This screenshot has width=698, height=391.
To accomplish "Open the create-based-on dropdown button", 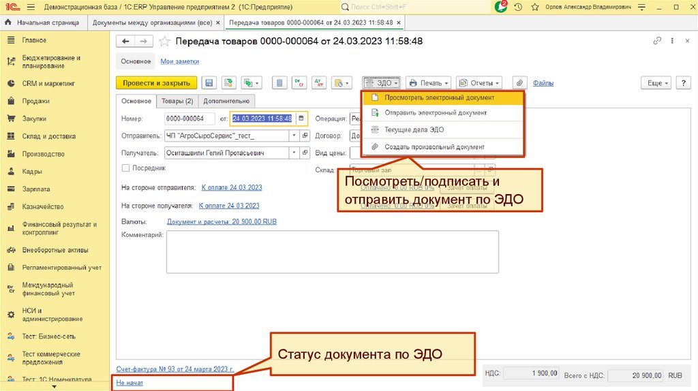I will (x=252, y=82).
